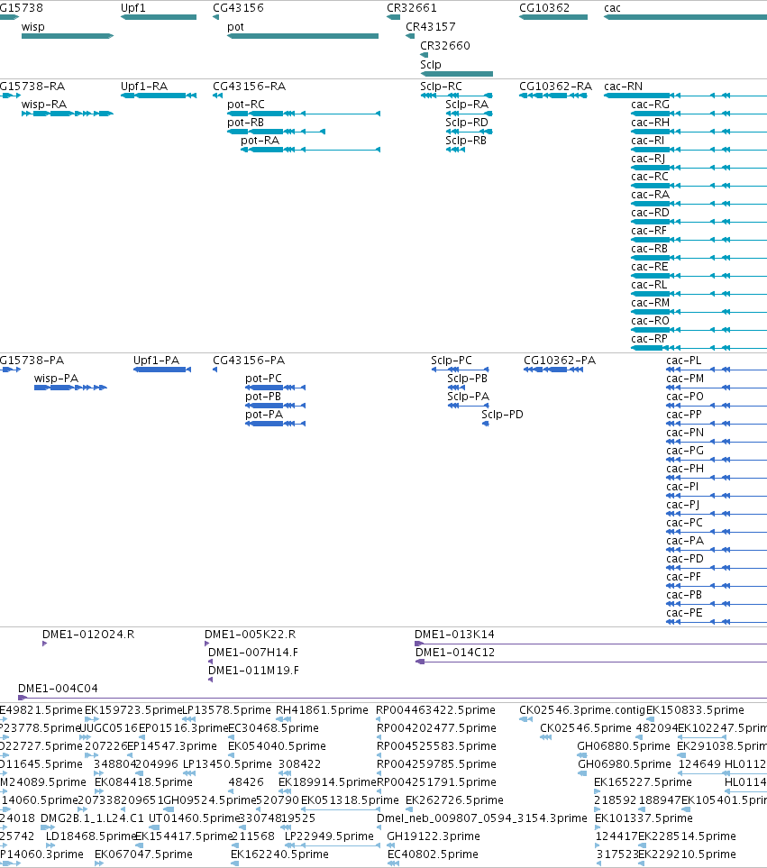Click the cac-RG transcript label
This screenshot has height=868, width=767.
650,104
